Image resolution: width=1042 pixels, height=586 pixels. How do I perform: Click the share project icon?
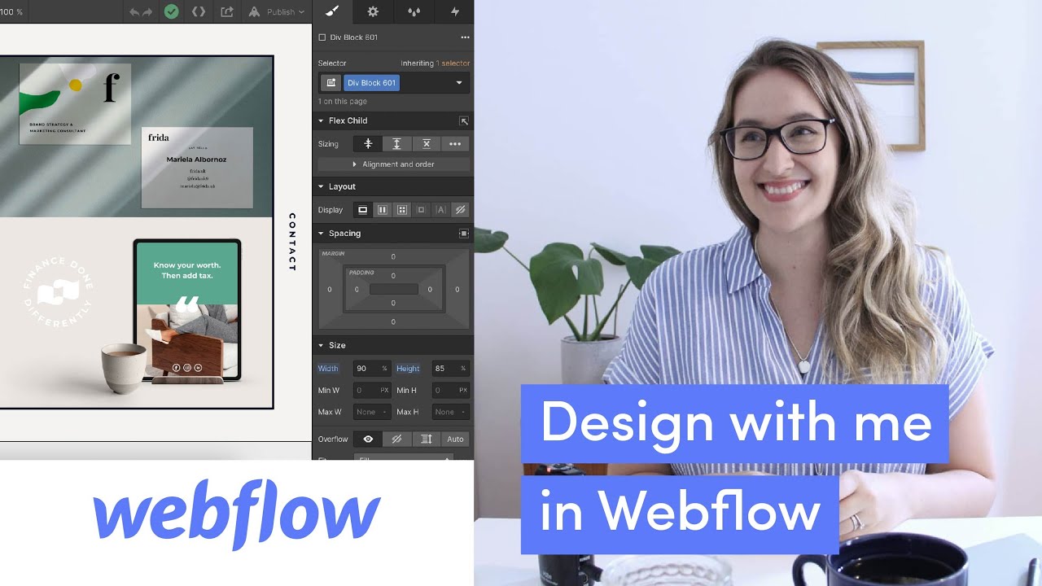coord(227,11)
